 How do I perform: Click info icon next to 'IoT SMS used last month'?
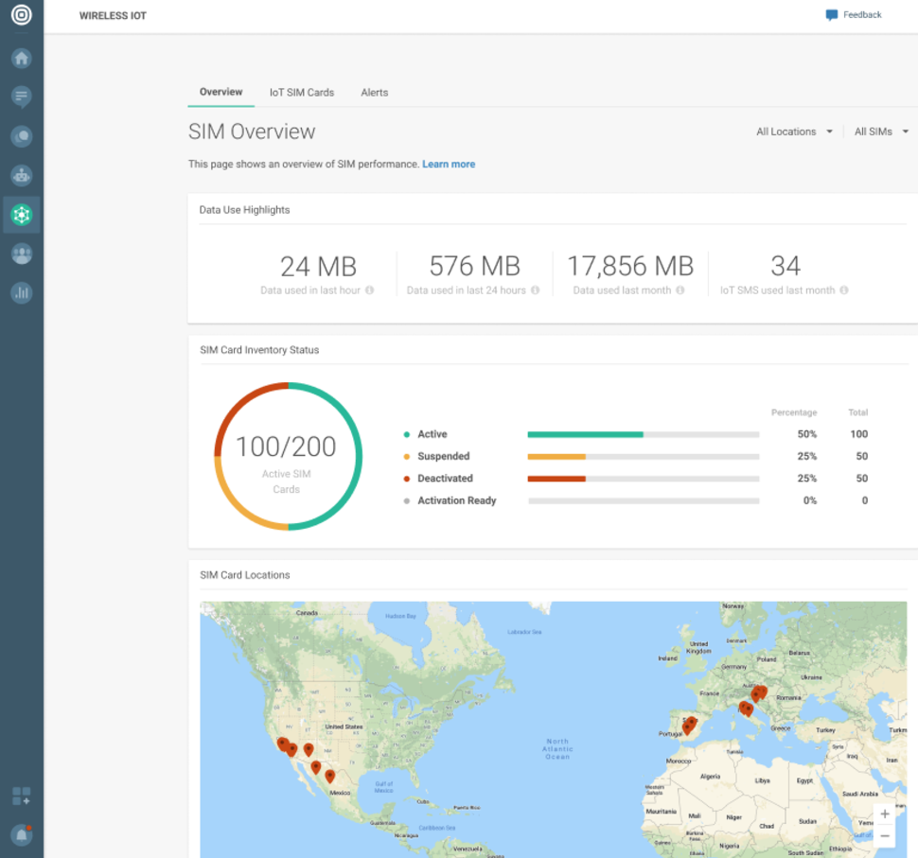(x=843, y=290)
